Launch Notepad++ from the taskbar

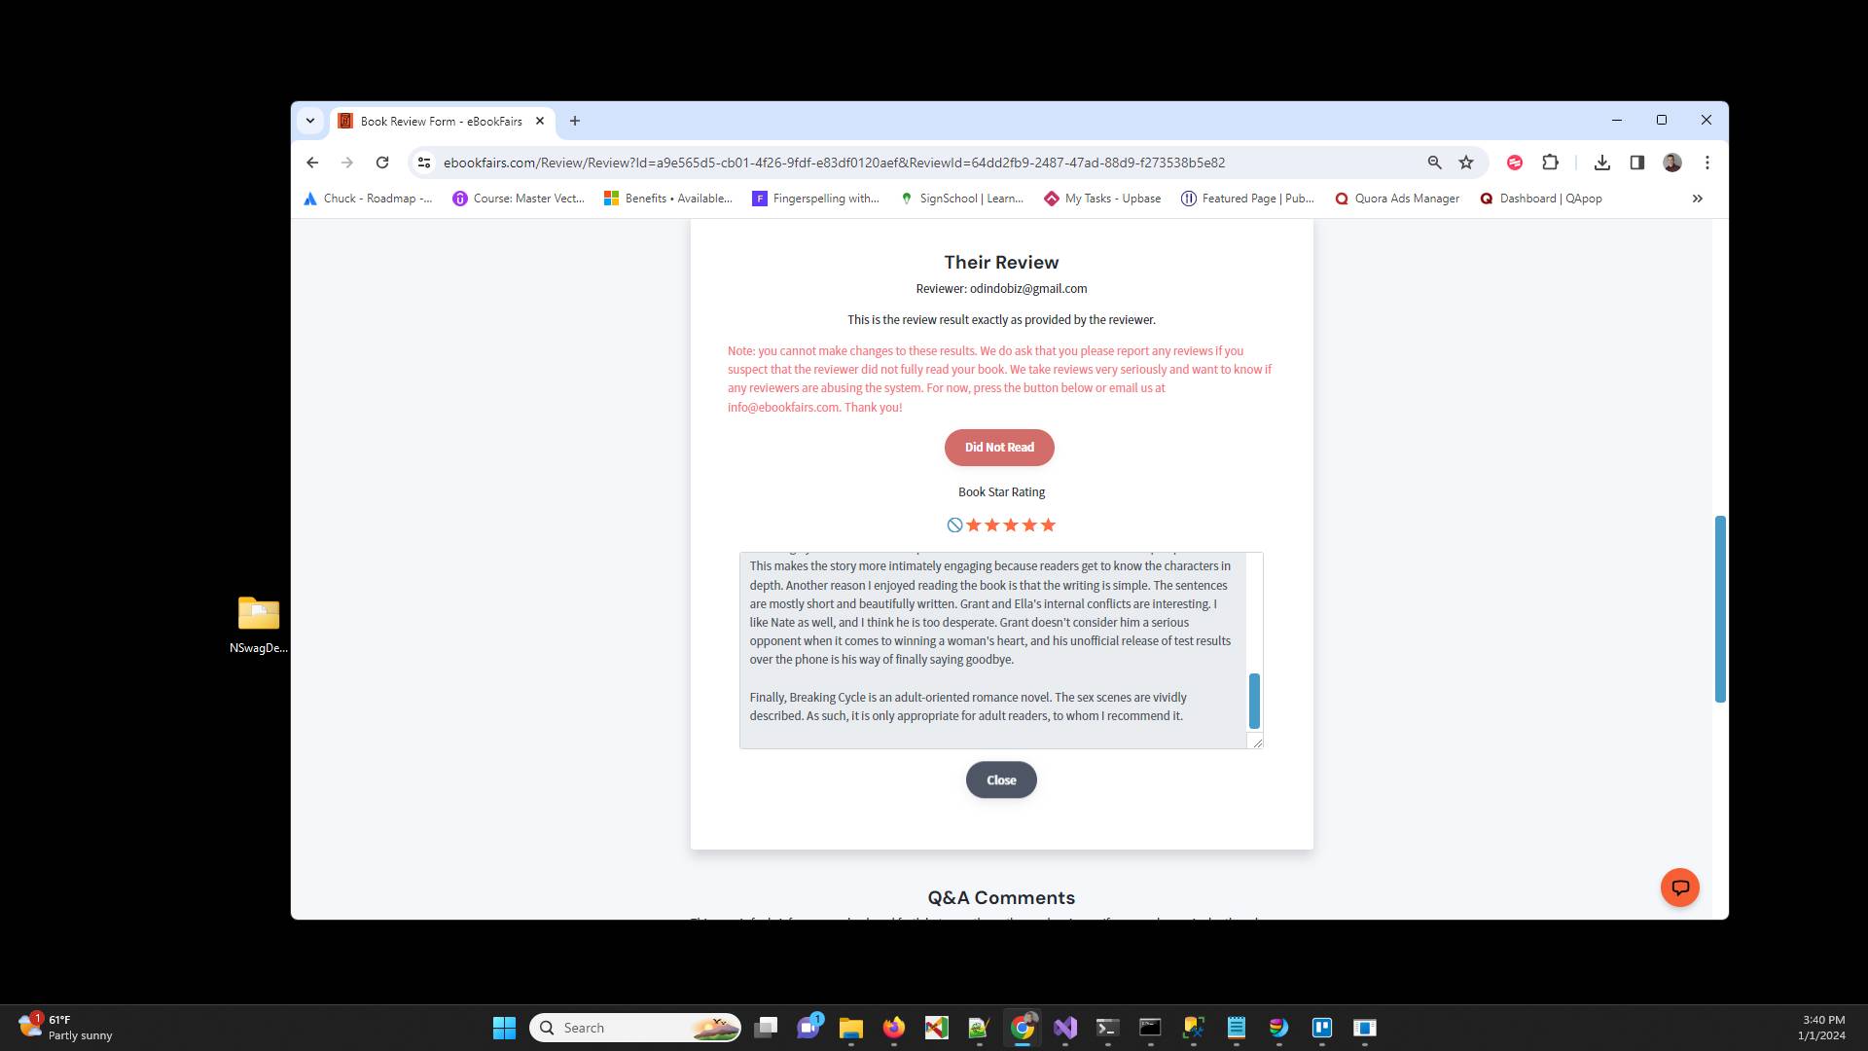978,1028
